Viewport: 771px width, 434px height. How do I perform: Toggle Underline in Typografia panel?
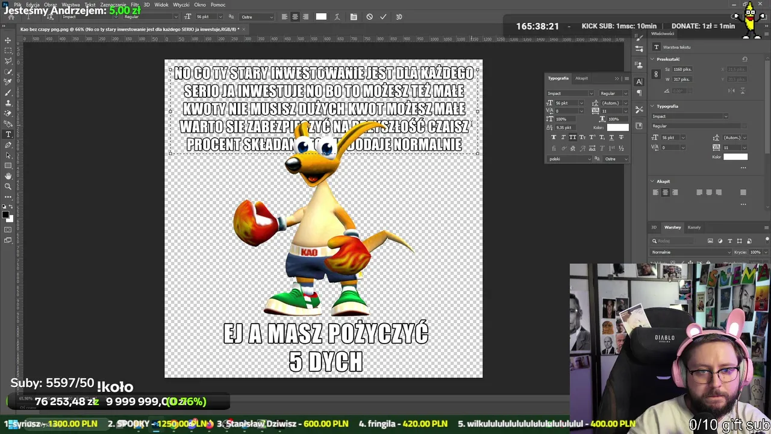pos(611,137)
